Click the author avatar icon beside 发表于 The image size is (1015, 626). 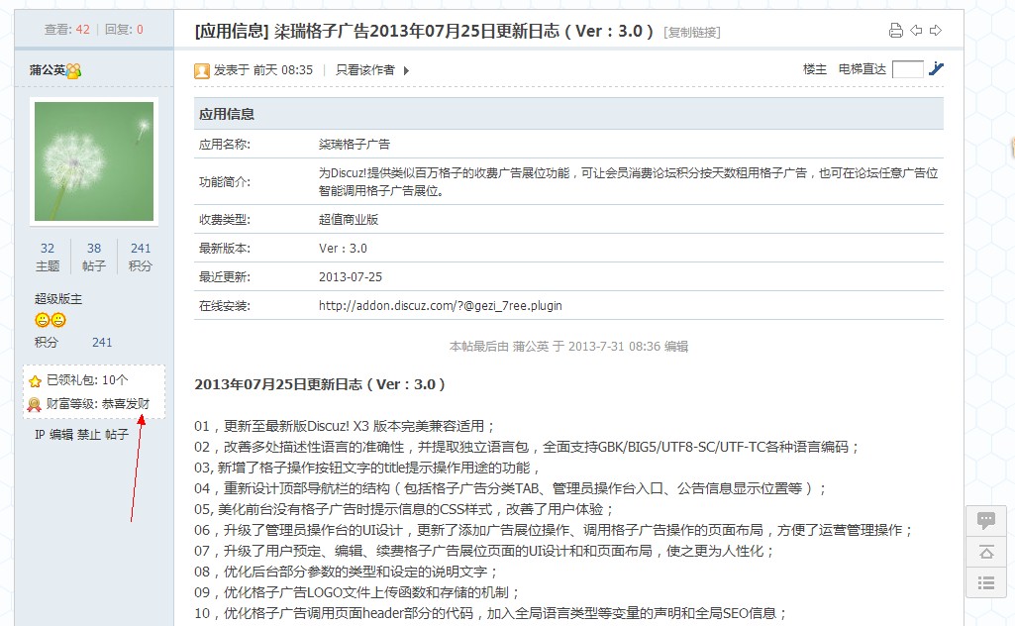tap(202, 70)
